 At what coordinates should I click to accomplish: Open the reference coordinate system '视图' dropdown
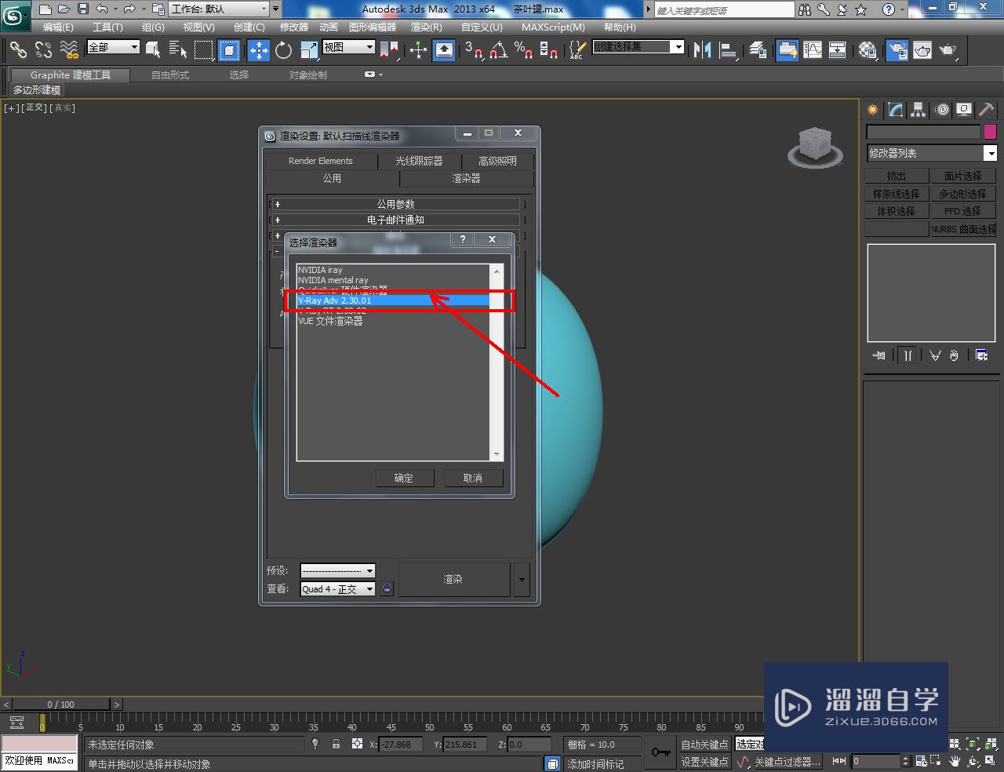tap(349, 47)
